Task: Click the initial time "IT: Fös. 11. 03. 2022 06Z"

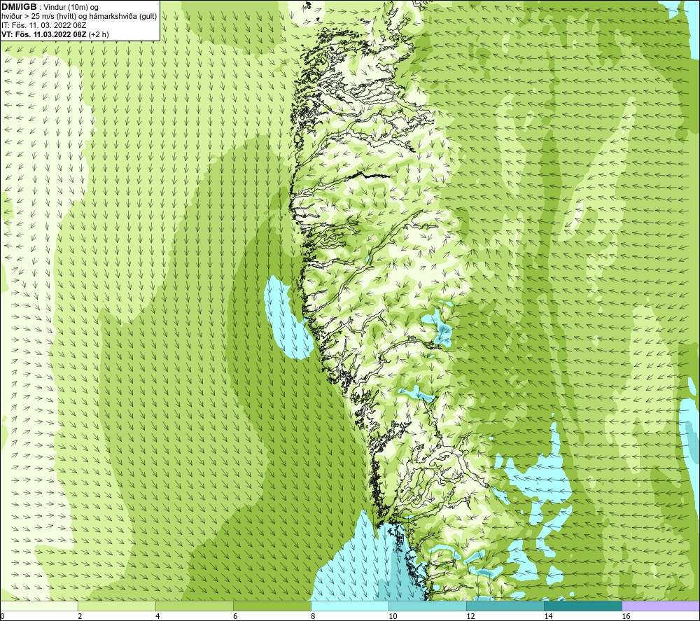Action: click(43, 25)
